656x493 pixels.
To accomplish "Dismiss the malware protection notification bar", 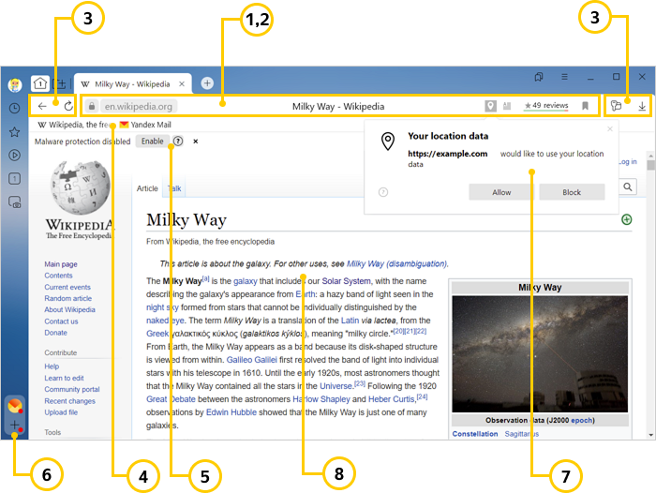I will [195, 141].
